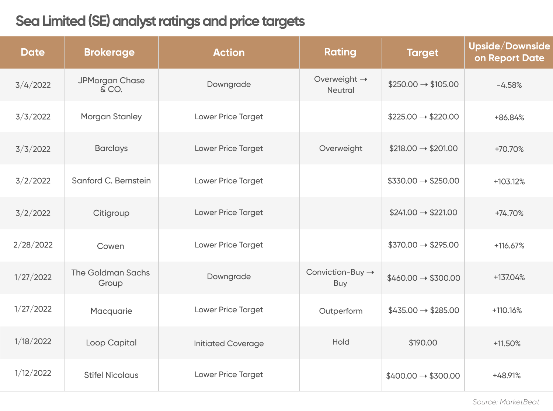
Task: Select The Goldman Sachs Group cell
Action: (111, 278)
